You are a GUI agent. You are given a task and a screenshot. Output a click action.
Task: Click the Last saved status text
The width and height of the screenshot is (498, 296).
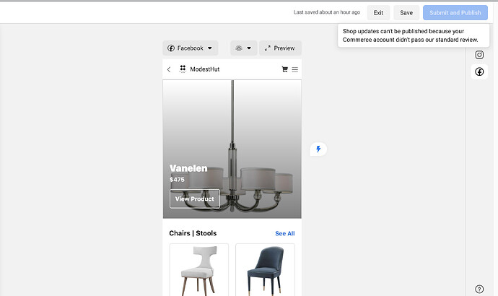pos(327,12)
